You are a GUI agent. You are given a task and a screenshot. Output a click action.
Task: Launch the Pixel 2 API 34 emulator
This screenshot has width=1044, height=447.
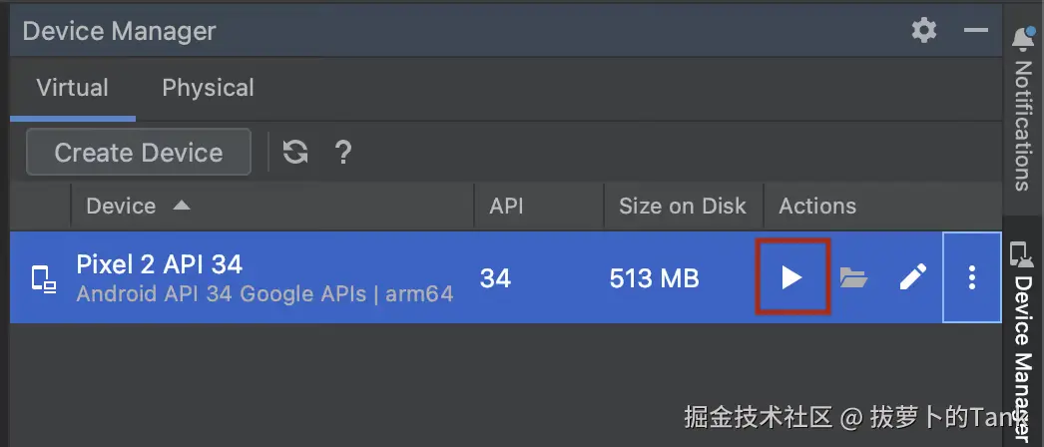point(791,277)
